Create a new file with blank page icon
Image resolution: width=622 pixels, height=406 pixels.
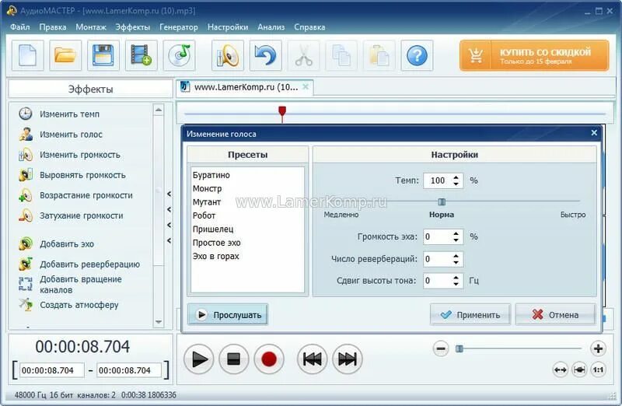pos(27,55)
